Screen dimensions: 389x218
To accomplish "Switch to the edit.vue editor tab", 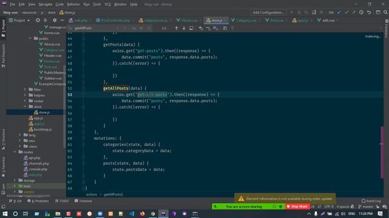I will click(x=328, y=20).
